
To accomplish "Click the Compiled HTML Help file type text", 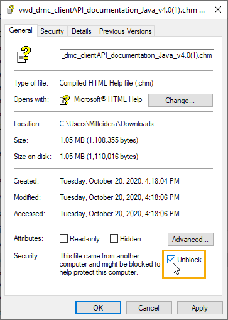I will 106,83.
